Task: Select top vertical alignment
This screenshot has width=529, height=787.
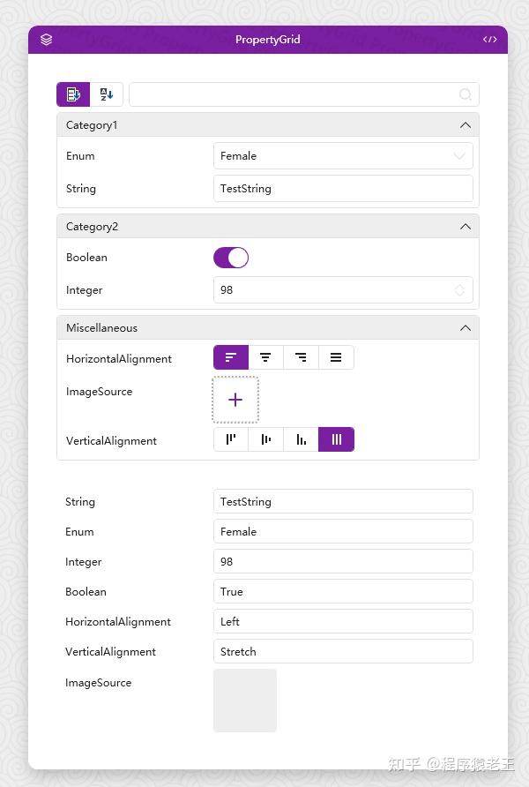Action: (230, 439)
